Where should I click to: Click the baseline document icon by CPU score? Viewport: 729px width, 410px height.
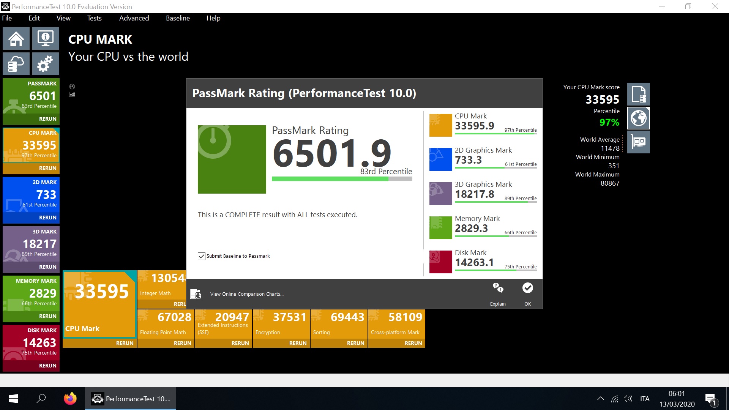[638, 94]
